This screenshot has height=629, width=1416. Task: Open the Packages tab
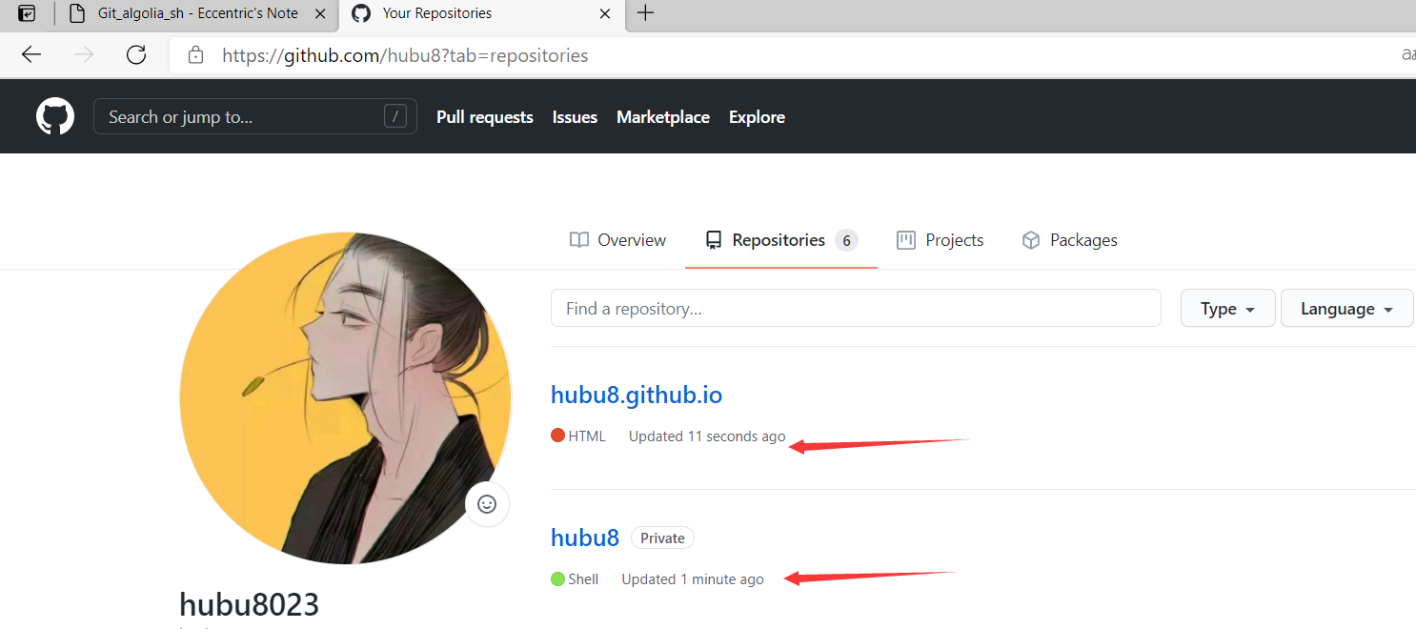coord(1069,240)
